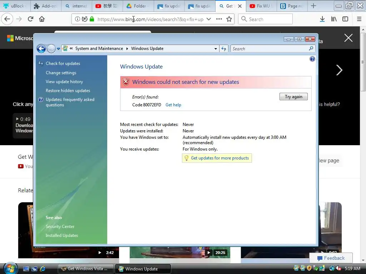The image size is (366, 274).
Task: Click the taskbar clock showing 5:19 AM
Action: click(352, 268)
